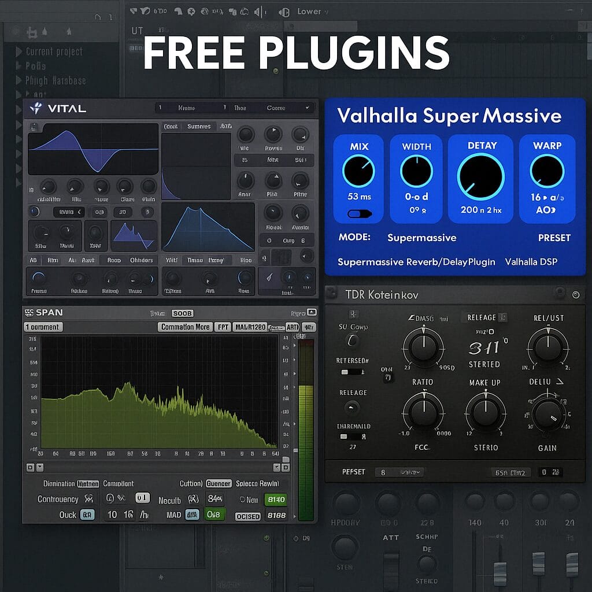Viewport: 592px width, 592px height.
Task: Open the Lower dropdown in top toolbar
Action: pos(313,12)
